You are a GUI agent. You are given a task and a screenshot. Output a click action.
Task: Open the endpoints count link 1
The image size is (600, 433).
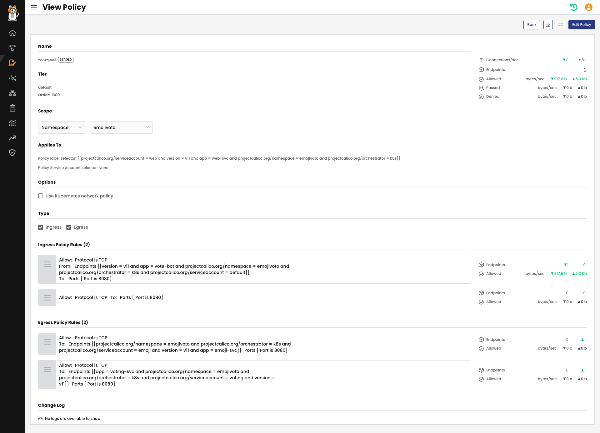pos(585,70)
